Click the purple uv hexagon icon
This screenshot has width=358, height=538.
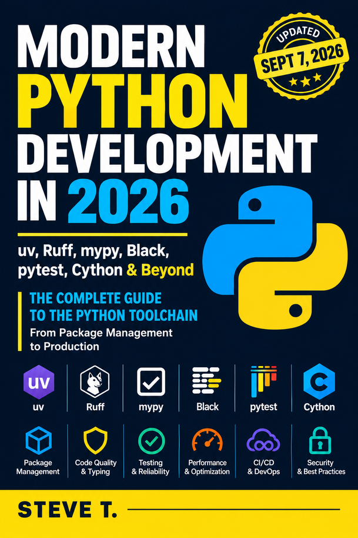click(x=39, y=382)
